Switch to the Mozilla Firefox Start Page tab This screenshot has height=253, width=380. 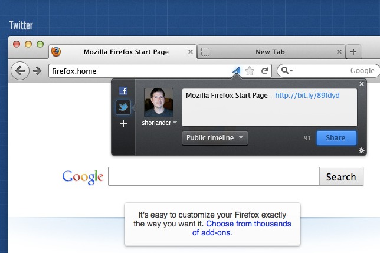pyautogui.click(x=123, y=52)
